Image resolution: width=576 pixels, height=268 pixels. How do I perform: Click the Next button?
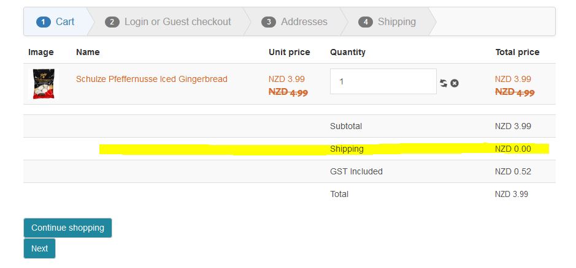39,248
